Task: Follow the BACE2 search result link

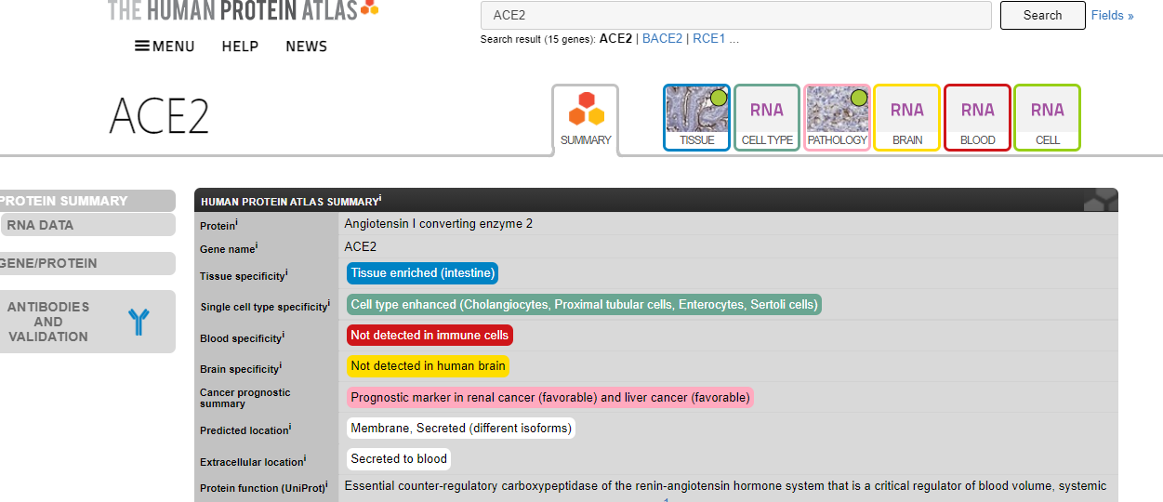Action: pyautogui.click(x=662, y=39)
